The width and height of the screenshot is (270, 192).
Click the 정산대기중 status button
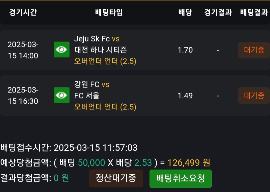(116, 178)
